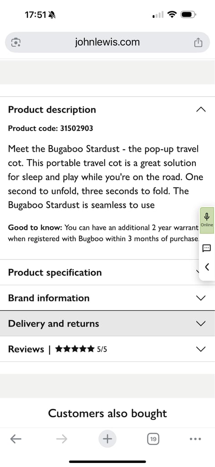Image resolution: width=215 pixels, height=467 pixels.
Task: Go back with the browser back arrow
Action: (16, 439)
